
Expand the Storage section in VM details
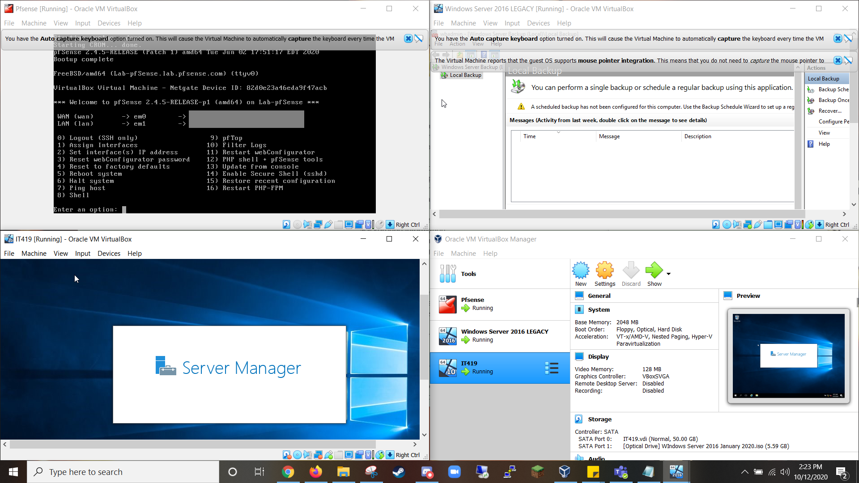click(x=600, y=419)
